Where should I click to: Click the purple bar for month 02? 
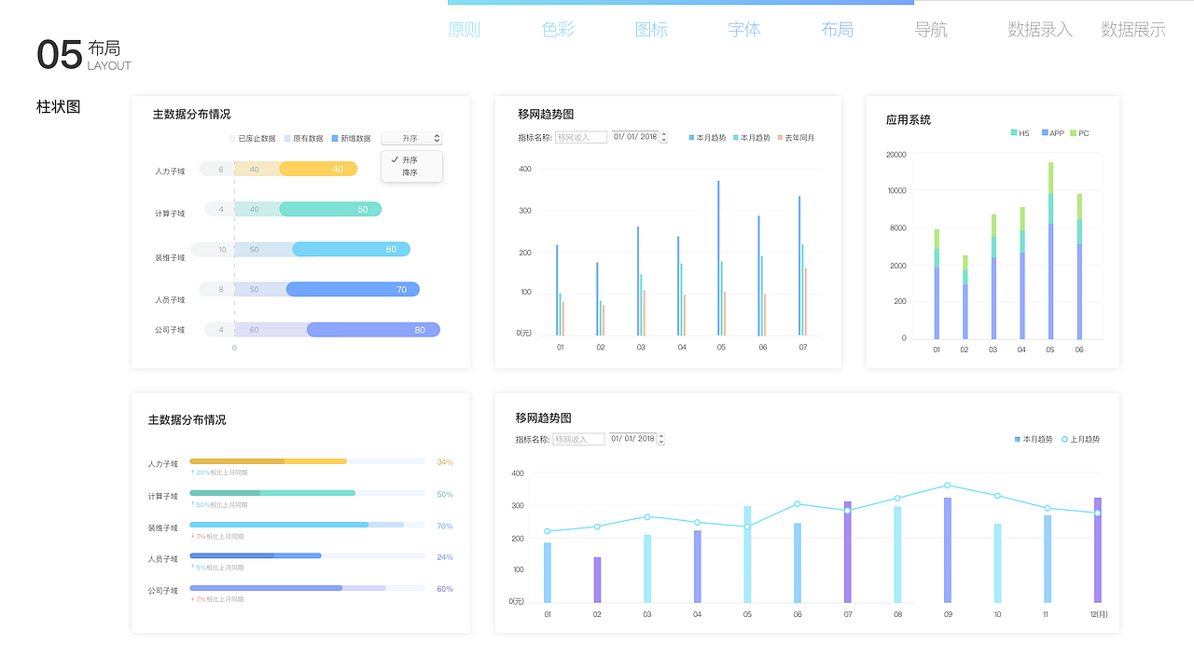tap(597, 580)
